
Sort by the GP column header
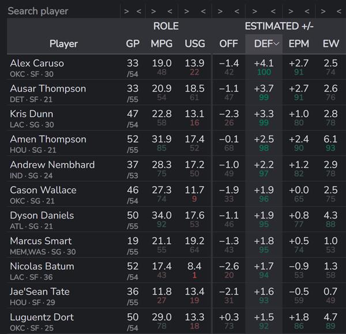133,44
